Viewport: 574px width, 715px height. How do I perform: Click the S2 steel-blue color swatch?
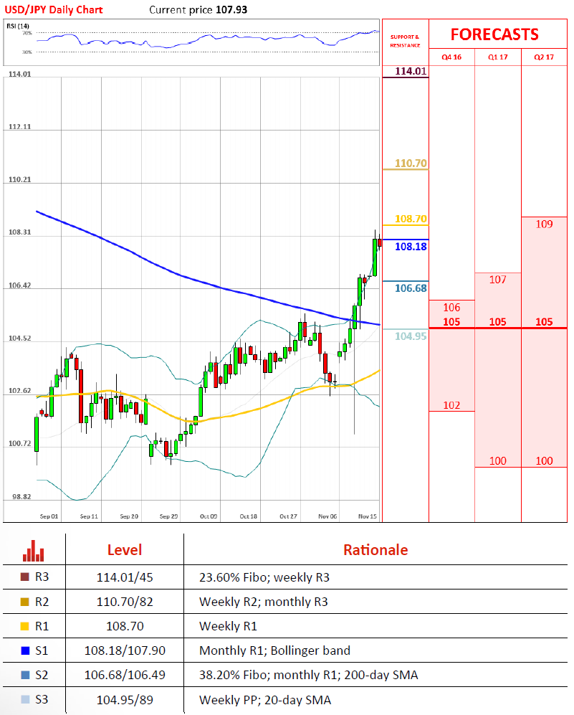pos(25,675)
